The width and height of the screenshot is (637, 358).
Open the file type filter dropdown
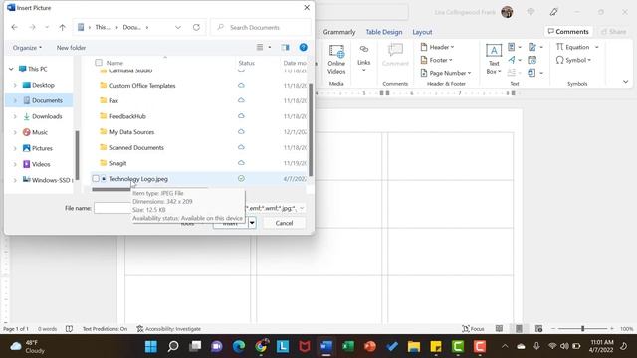302,208
